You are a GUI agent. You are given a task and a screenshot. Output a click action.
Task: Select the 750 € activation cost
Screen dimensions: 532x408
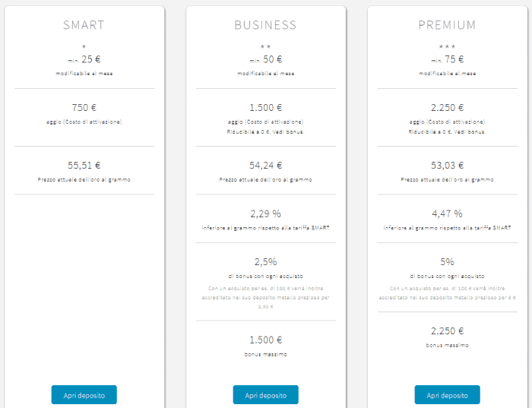tap(84, 108)
